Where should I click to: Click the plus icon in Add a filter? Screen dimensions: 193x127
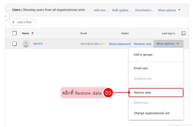click(x=13, y=22)
